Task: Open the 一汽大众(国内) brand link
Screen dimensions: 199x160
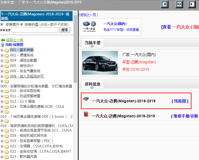Action: coord(115,24)
